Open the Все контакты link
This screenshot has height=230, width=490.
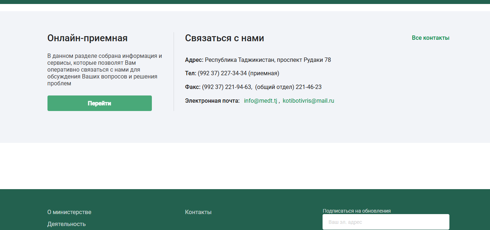[x=430, y=38]
